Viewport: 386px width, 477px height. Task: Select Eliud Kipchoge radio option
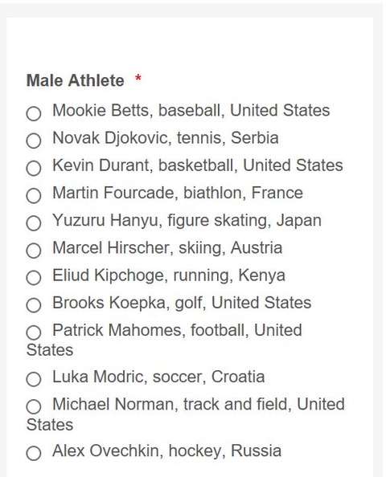point(34,278)
